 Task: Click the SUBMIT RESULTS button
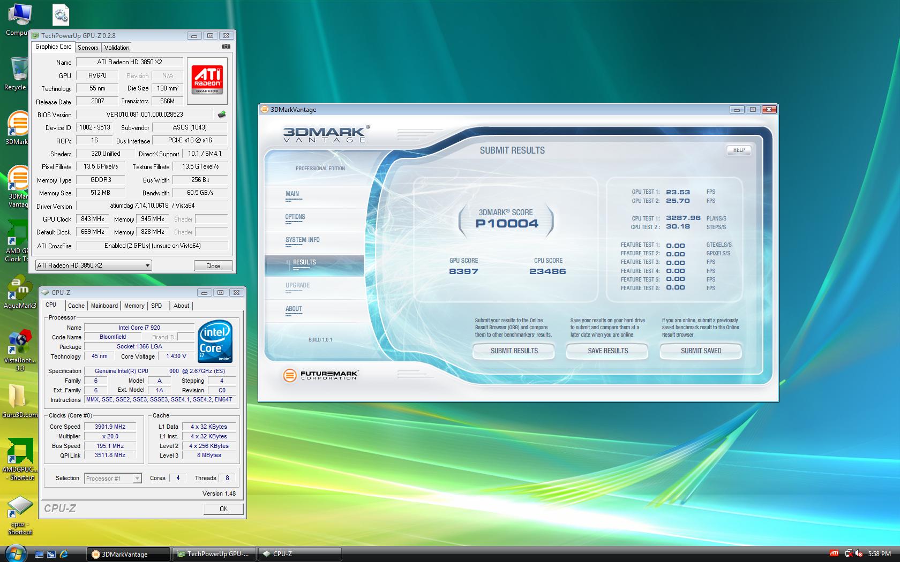tap(514, 351)
